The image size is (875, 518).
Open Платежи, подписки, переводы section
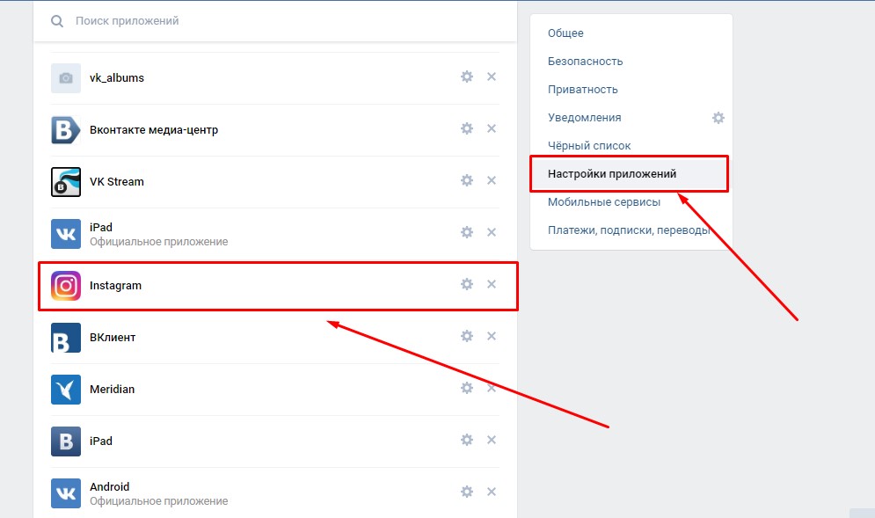(x=629, y=230)
